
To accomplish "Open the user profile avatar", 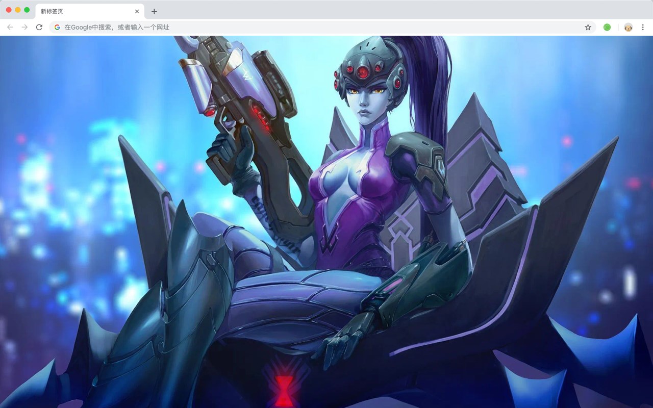I will [628, 27].
